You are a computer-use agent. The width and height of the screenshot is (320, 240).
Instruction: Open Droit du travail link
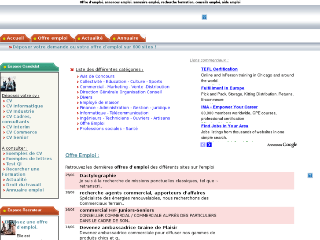[x=23, y=185]
